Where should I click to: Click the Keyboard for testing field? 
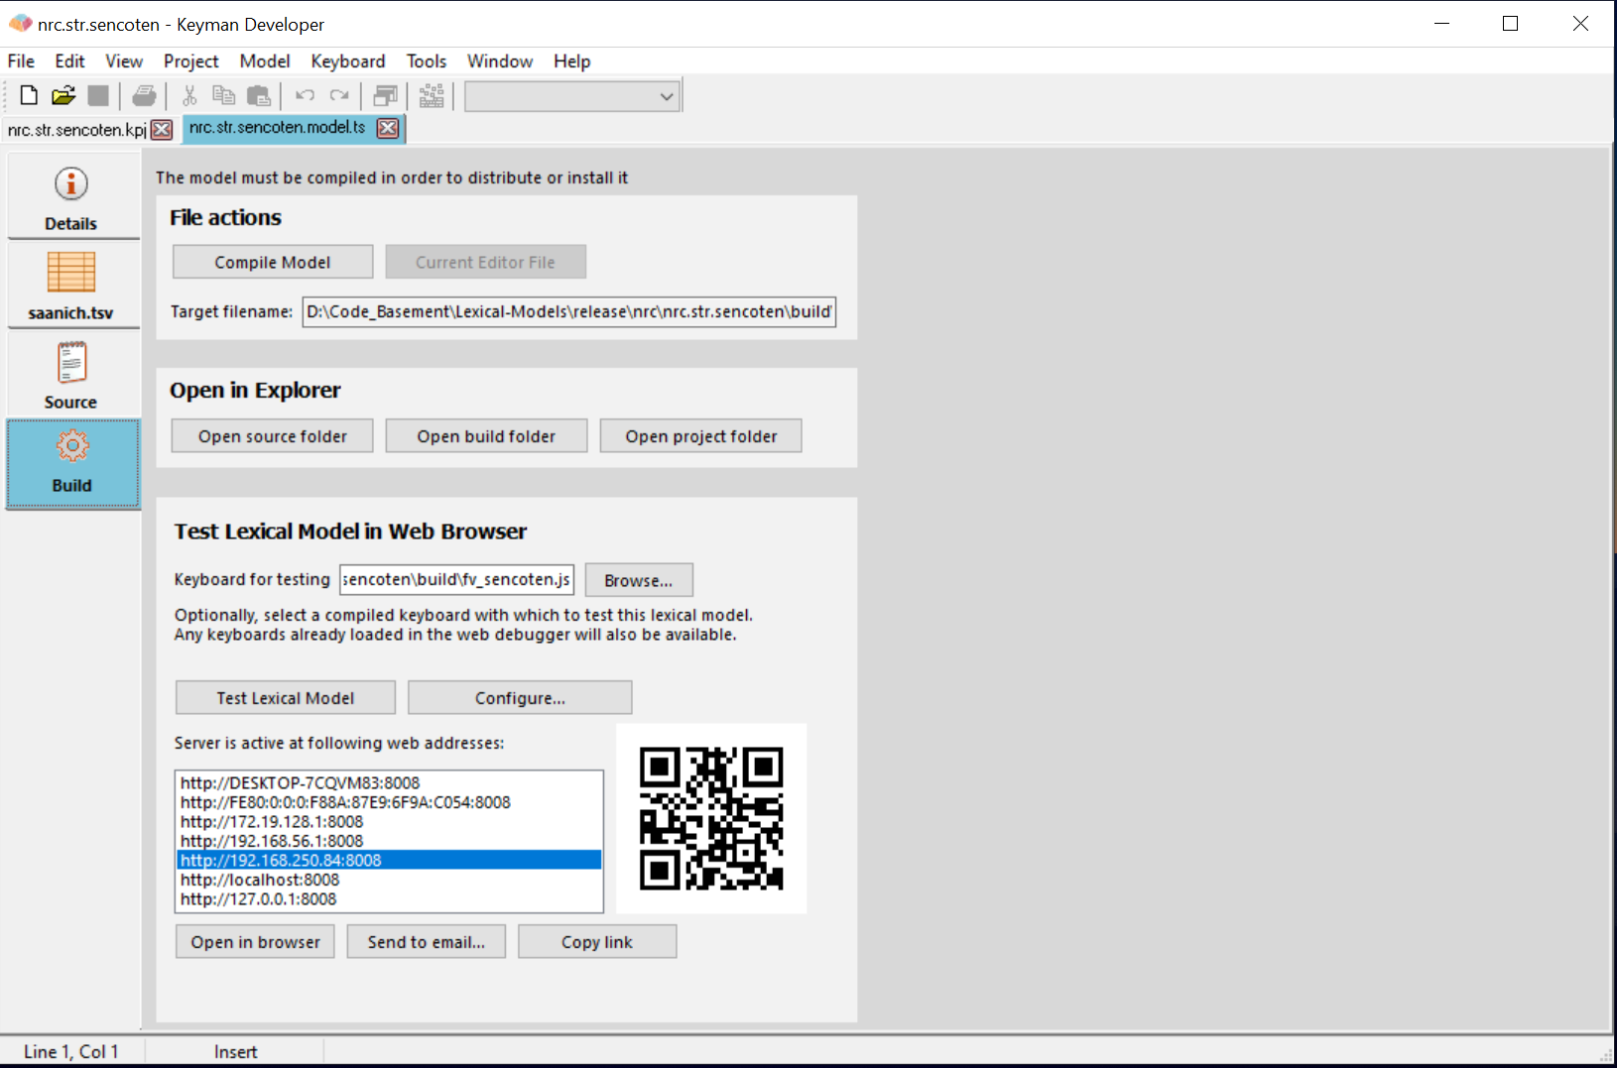456,579
